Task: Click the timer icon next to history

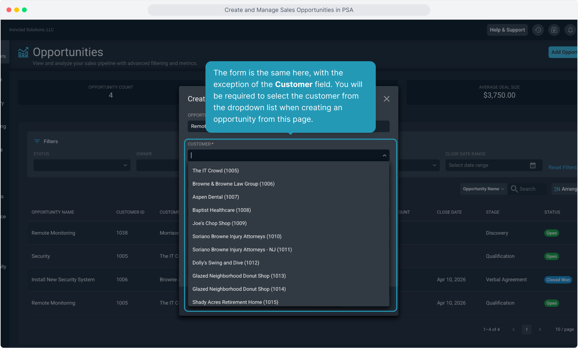Action: [554, 30]
